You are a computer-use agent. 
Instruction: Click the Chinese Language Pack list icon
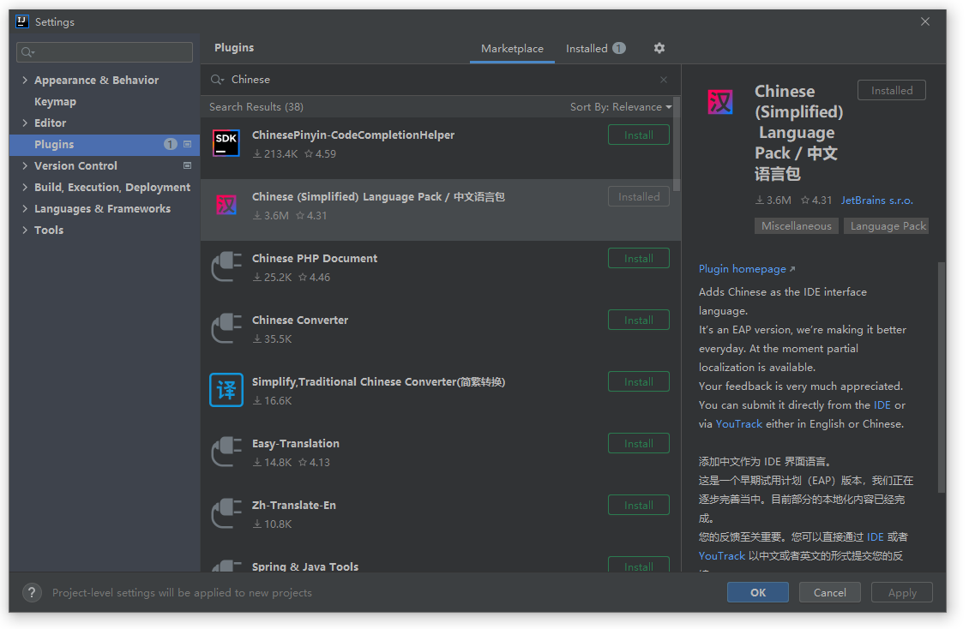pyautogui.click(x=226, y=206)
